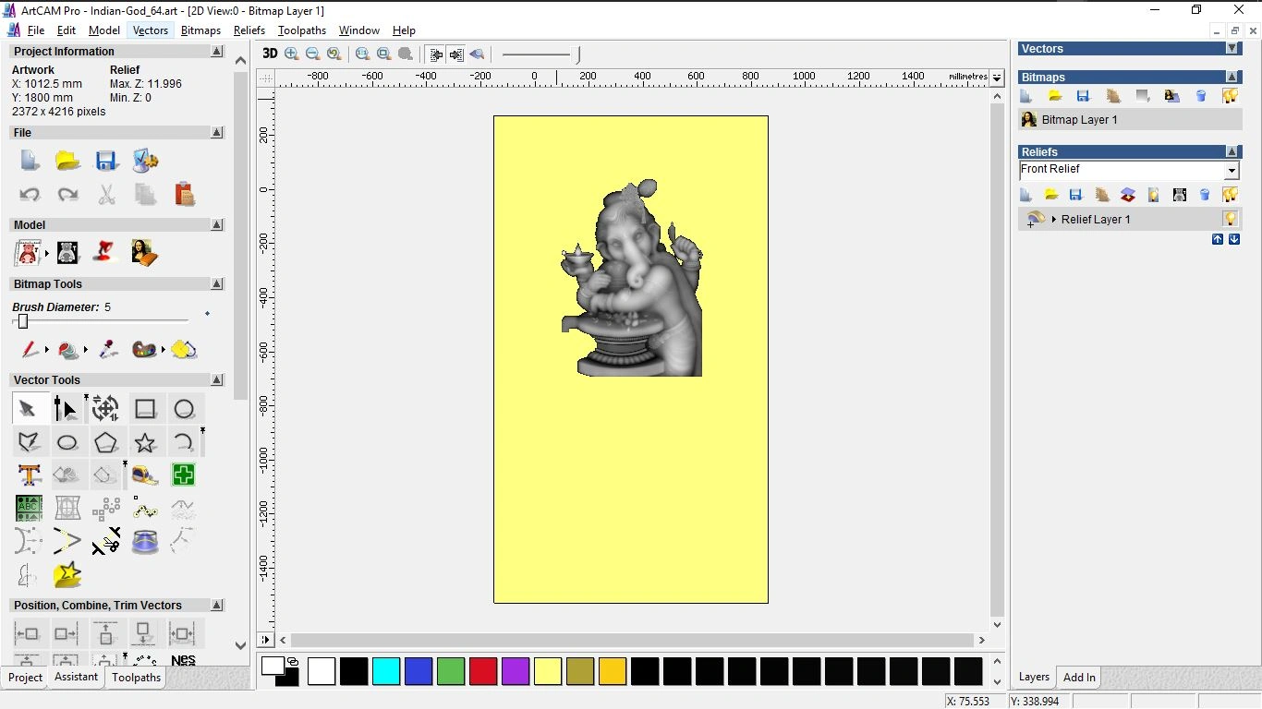Expand Relief Layer 1 details
The width and height of the screenshot is (1262, 709).
(1054, 219)
